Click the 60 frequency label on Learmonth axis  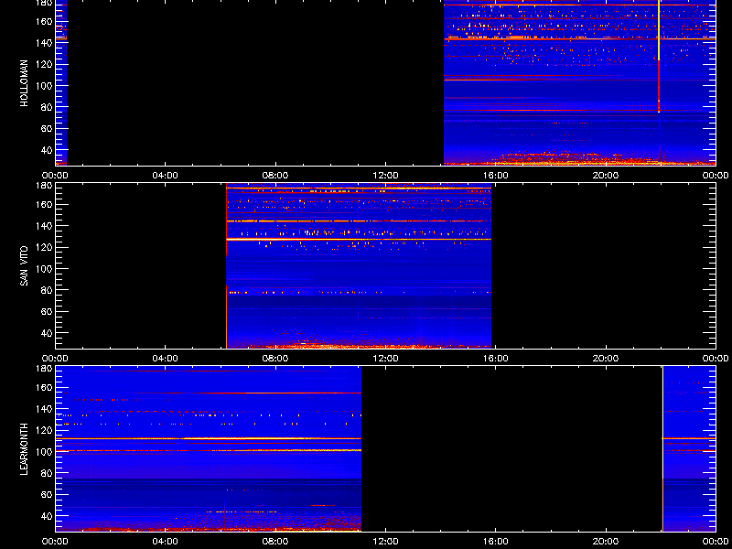[47, 495]
